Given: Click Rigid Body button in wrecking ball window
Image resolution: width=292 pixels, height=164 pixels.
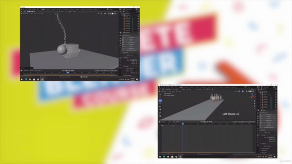Looking at the screenshot, I should pos(130,48).
